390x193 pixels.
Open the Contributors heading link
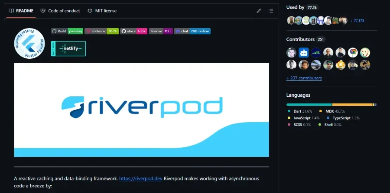[x=300, y=39]
